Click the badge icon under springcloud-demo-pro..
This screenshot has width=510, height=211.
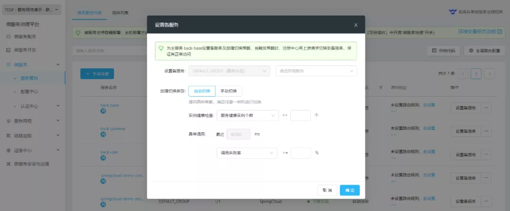click(x=103, y=204)
